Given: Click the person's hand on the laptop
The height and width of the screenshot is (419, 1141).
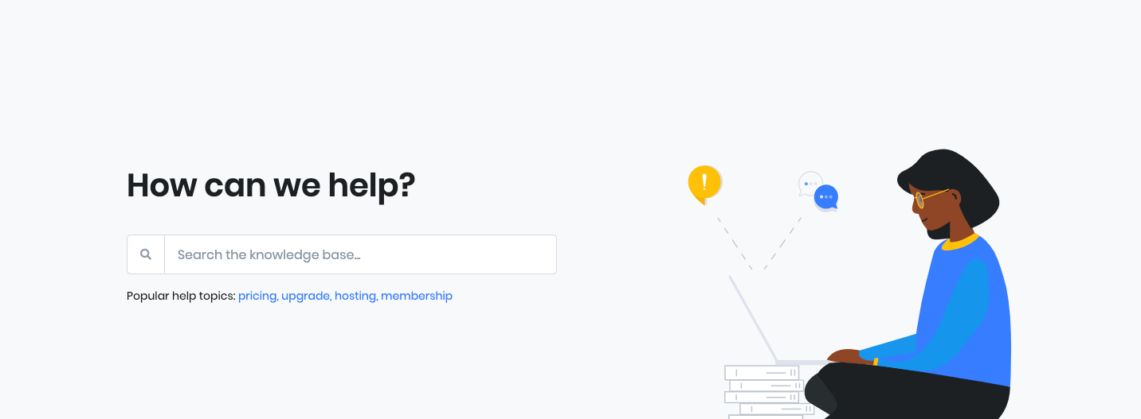Looking at the screenshot, I should [x=845, y=355].
